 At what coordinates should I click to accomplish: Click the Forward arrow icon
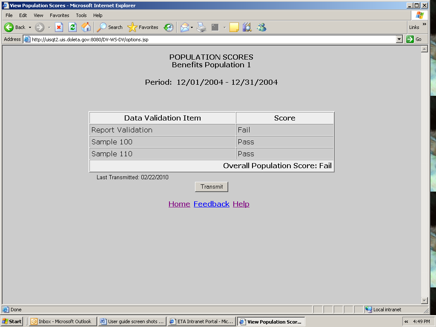pos(40,27)
